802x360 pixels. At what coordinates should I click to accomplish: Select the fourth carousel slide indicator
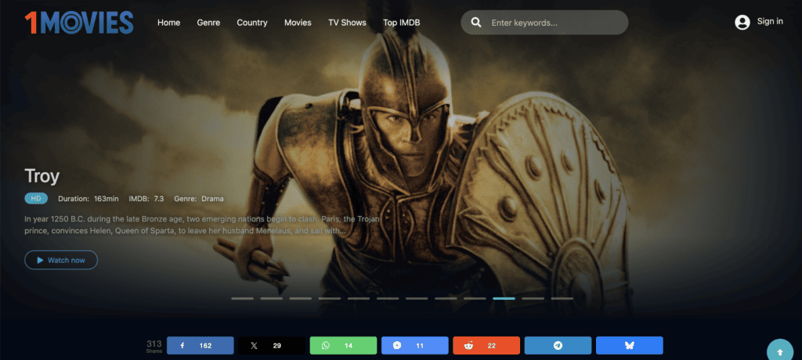330,298
